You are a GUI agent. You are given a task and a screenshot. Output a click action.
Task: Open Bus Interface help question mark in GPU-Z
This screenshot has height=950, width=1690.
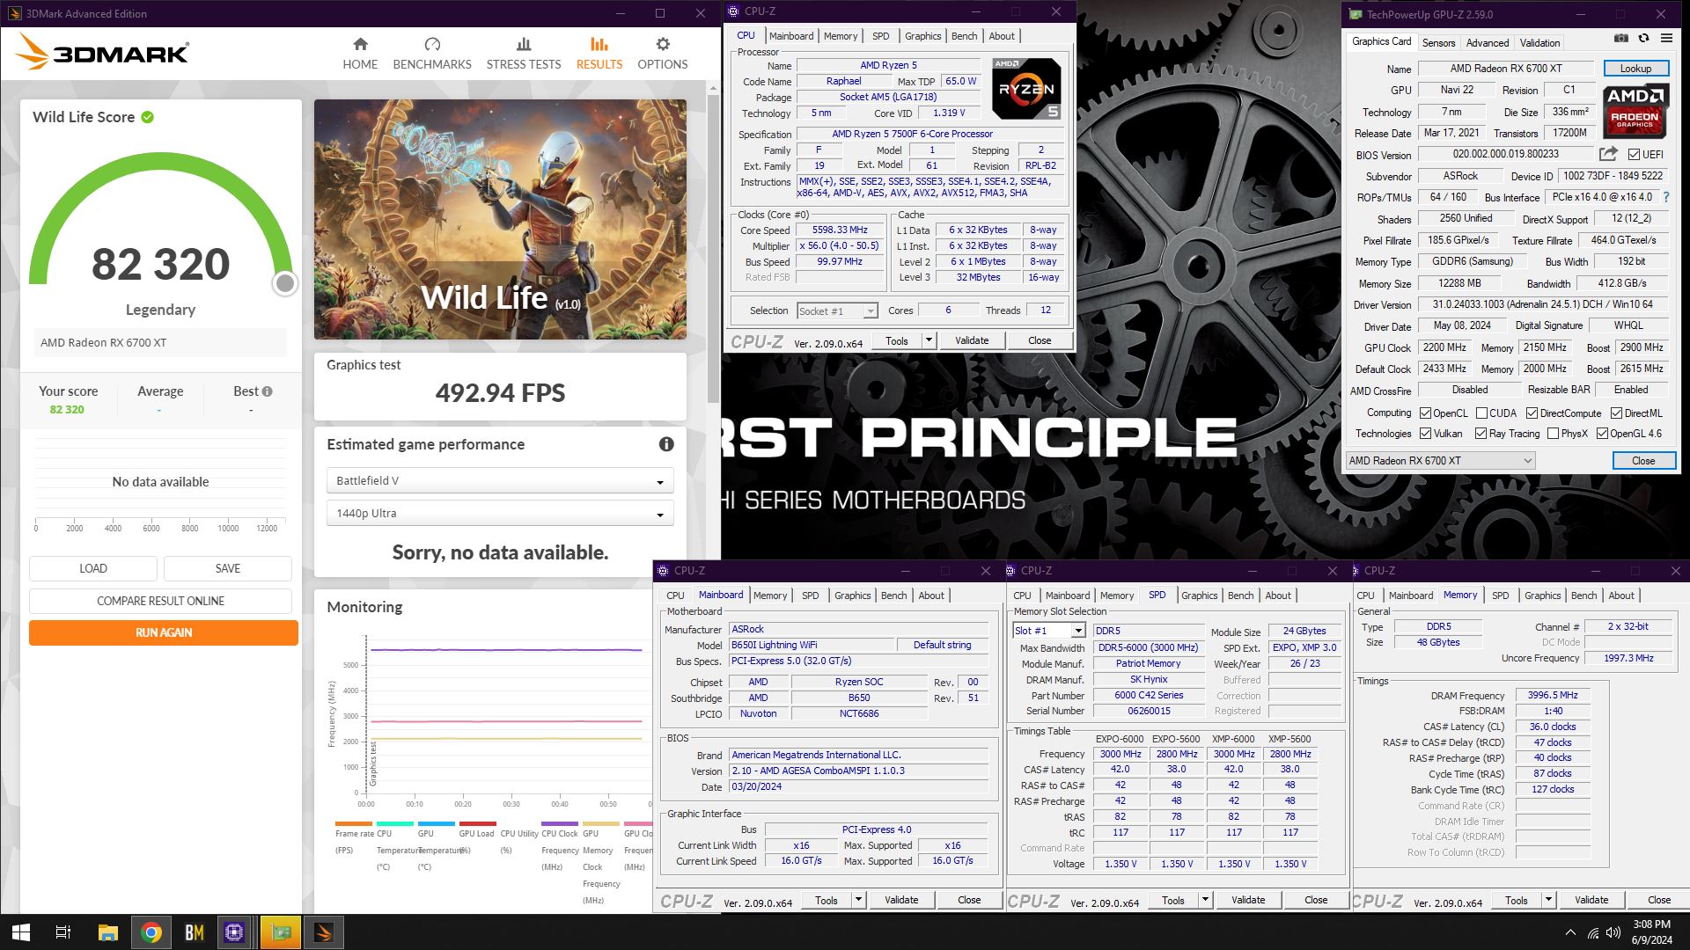[x=1666, y=197]
